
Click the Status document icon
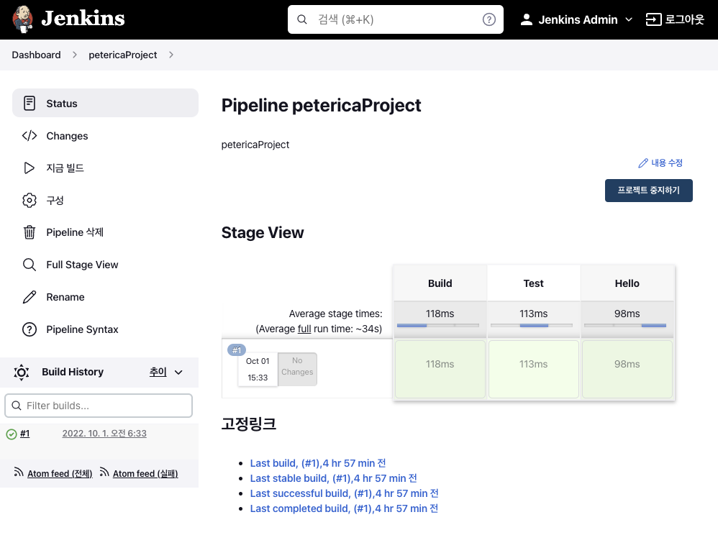[29, 103]
